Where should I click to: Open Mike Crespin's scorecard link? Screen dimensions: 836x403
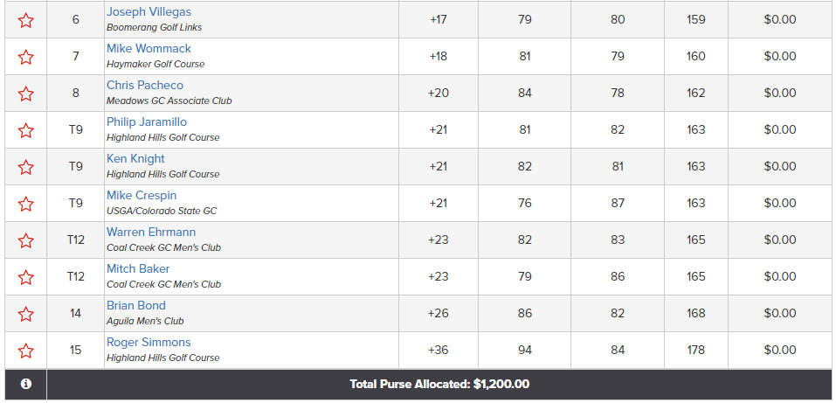click(x=142, y=195)
